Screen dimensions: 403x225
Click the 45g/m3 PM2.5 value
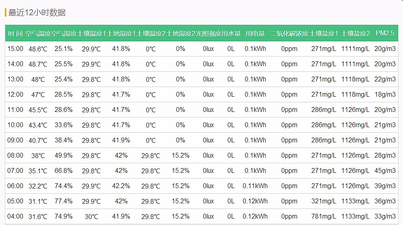pos(385,171)
